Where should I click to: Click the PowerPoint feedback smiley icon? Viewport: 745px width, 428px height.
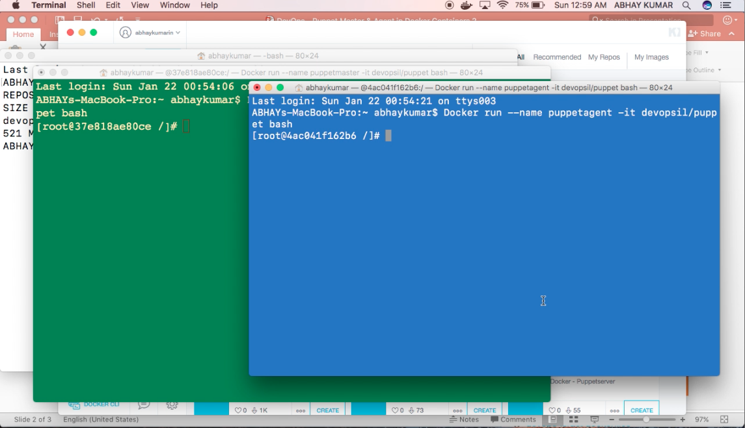727,20
